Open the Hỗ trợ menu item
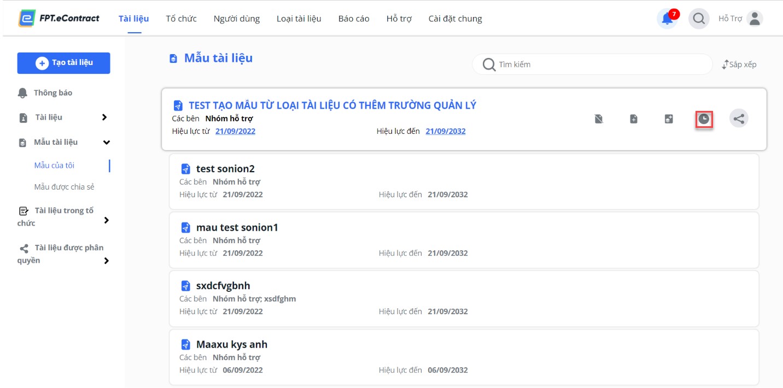Image resolution: width=783 pixels, height=388 pixels. click(399, 19)
